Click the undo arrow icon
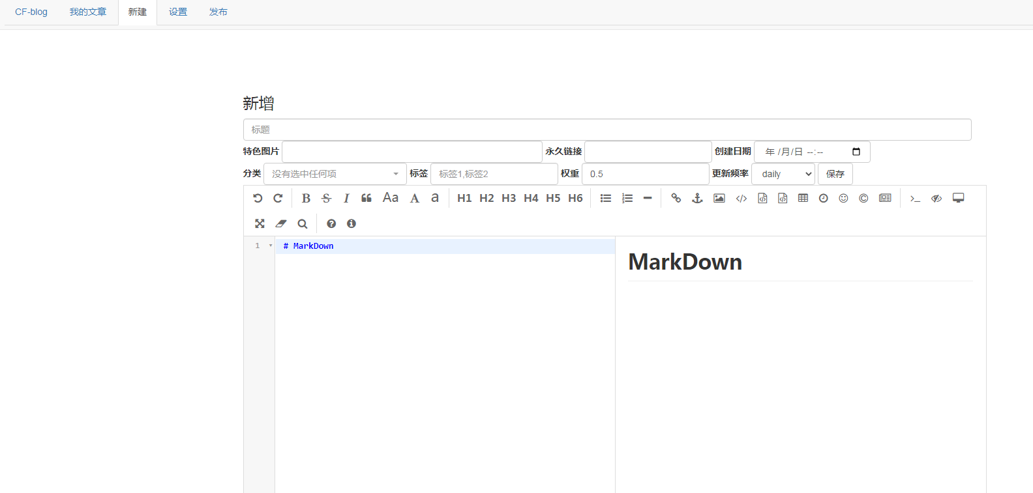Screen dimensions: 1033x493 tap(258, 198)
